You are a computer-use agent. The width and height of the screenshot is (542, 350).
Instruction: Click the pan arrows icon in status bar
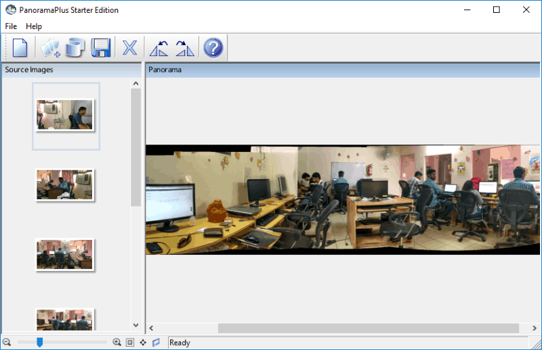point(143,342)
